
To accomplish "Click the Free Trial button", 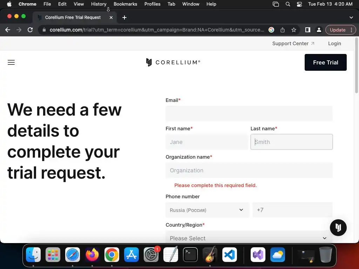I will [325, 62].
